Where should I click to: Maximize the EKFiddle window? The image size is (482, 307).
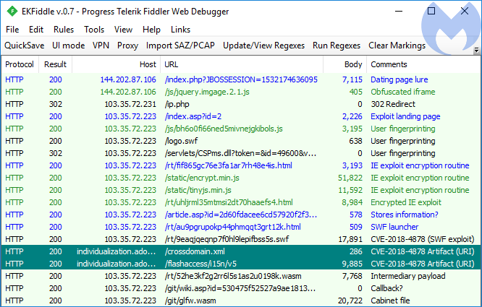pyautogui.click(x=431, y=11)
